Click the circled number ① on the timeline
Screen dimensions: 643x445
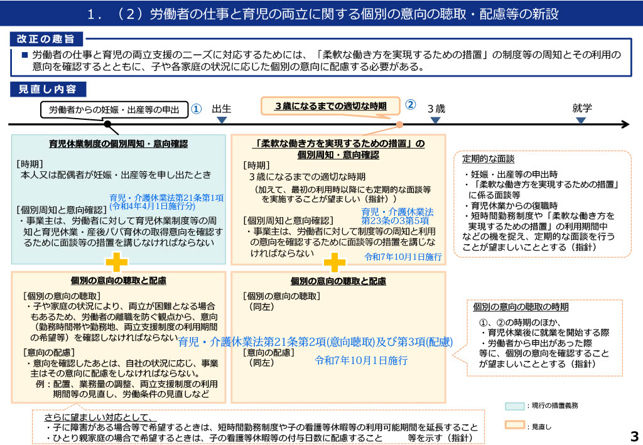coord(196,109)
